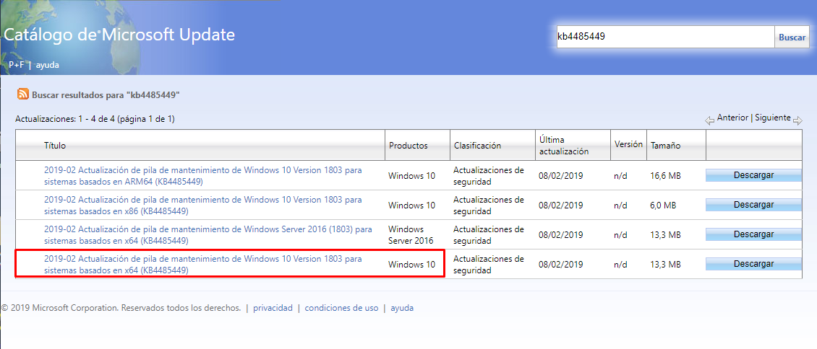Click the Microsoft Corporation copyright text
817x349 pixels.
121,308
